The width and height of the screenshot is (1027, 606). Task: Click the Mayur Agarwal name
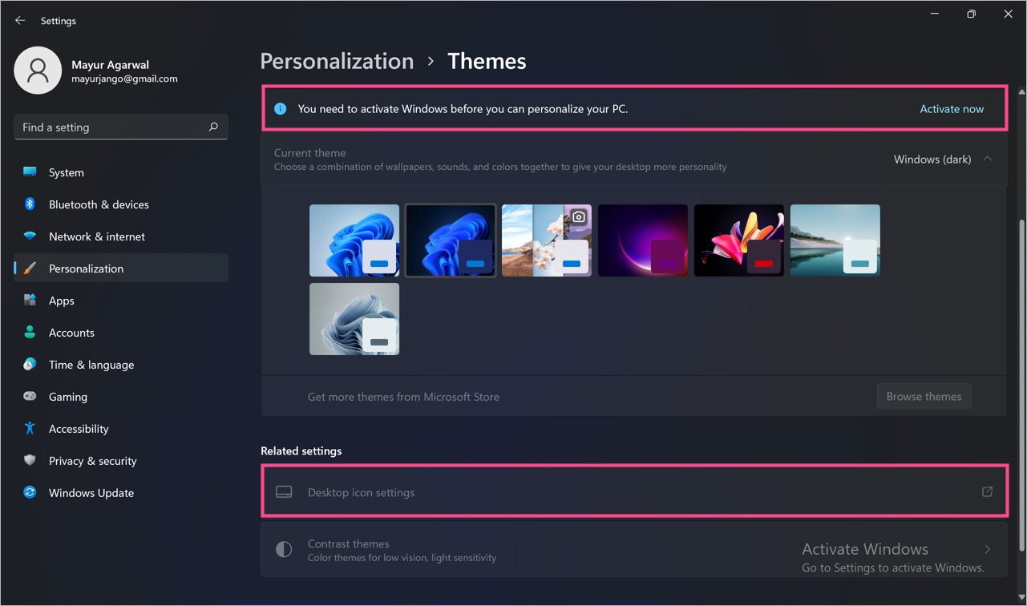tap(111, 65)
